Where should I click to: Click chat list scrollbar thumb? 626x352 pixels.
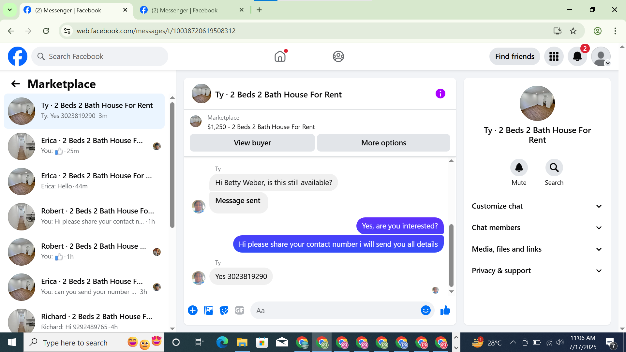[x=172, y=165]
